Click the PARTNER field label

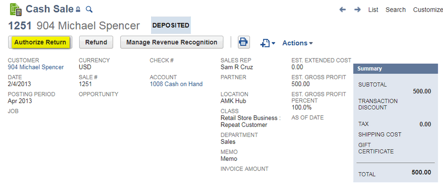coord(233,77)
